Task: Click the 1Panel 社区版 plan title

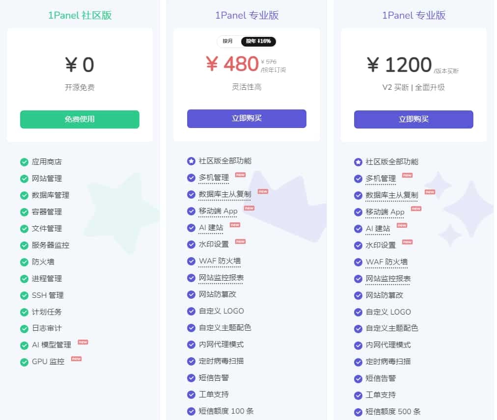Action: [80, 15]
